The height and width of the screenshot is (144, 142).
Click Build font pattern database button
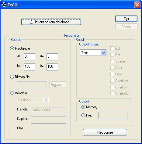tap(51, 22)
